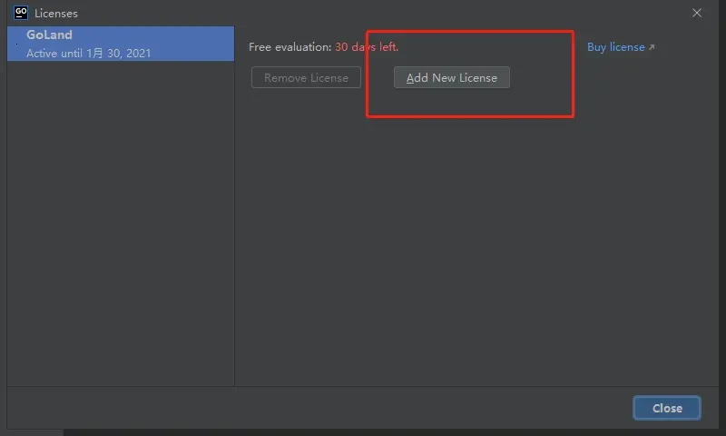This screenshot has height=436, width=726.
Task: Click the "Licenses" window title text
Action: point(56,14)
